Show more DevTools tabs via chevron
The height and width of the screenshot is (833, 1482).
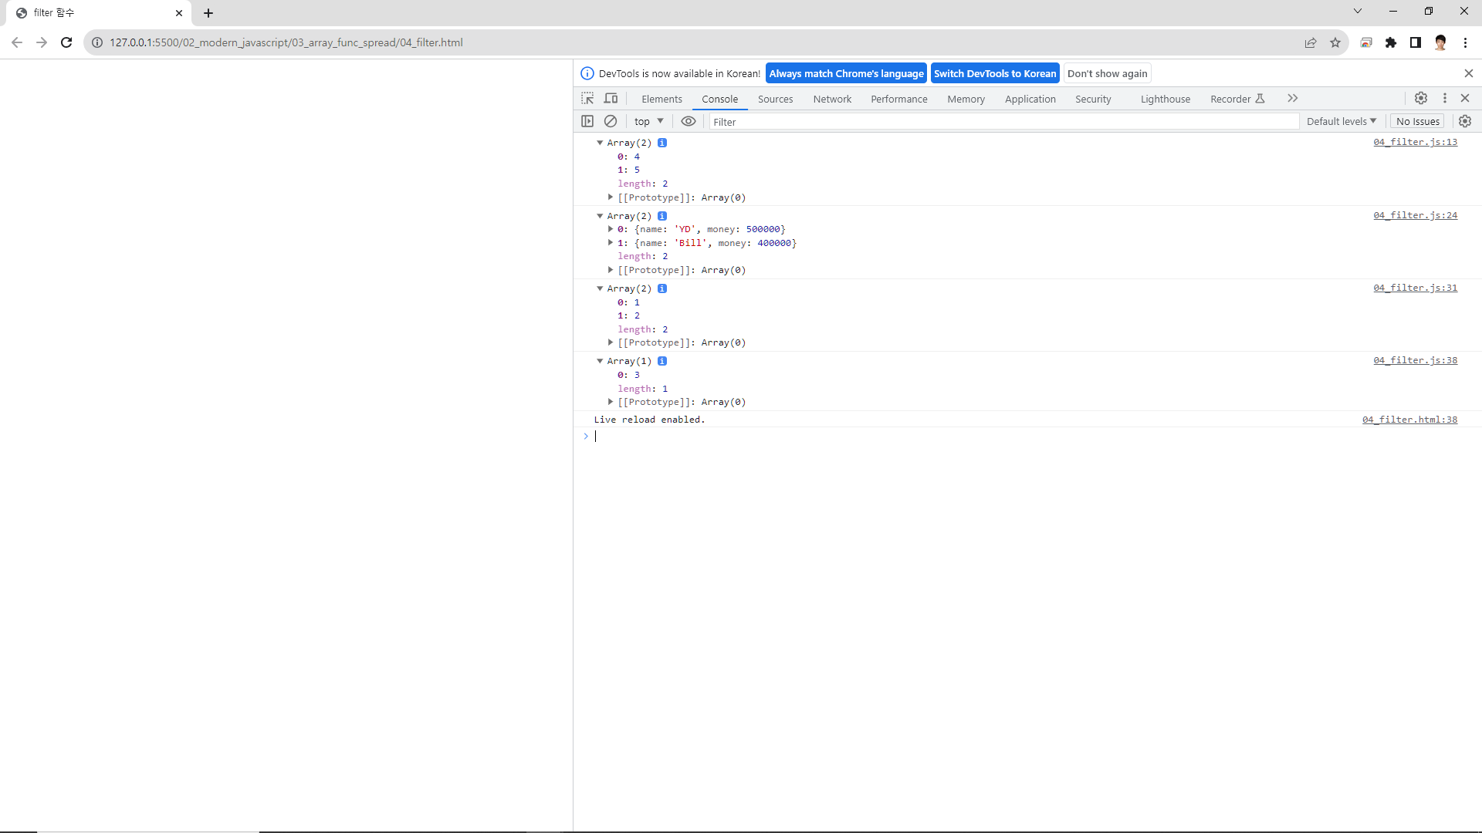(1293, 98)
